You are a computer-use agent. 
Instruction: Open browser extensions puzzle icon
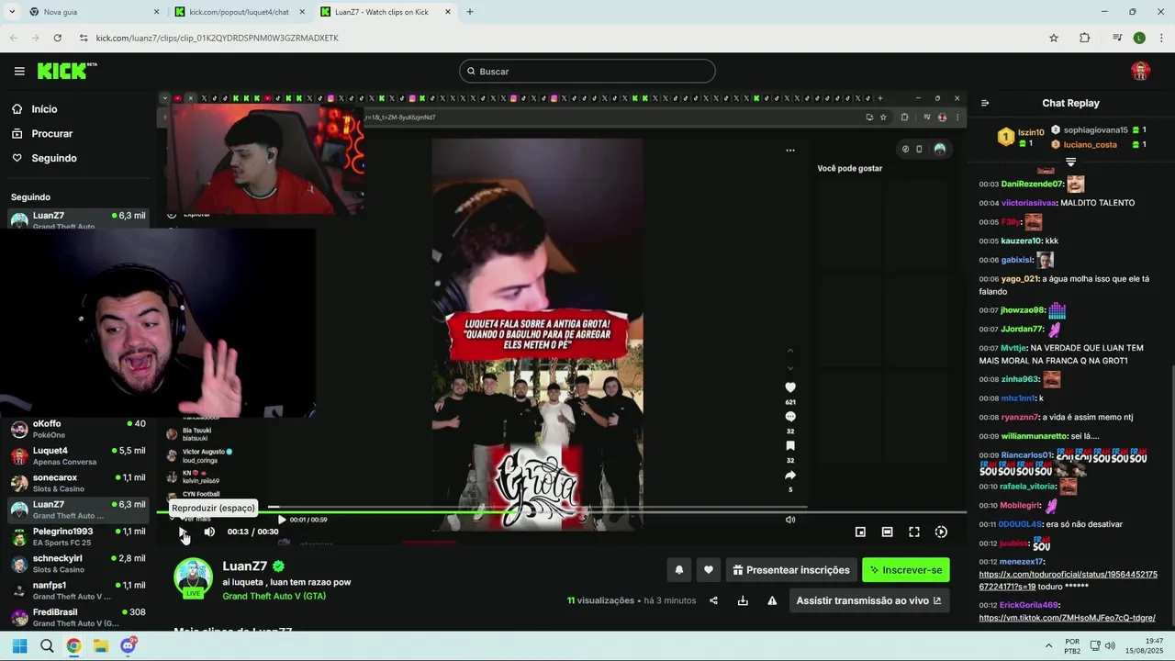pyautogui.click(x=1085, y=38)
